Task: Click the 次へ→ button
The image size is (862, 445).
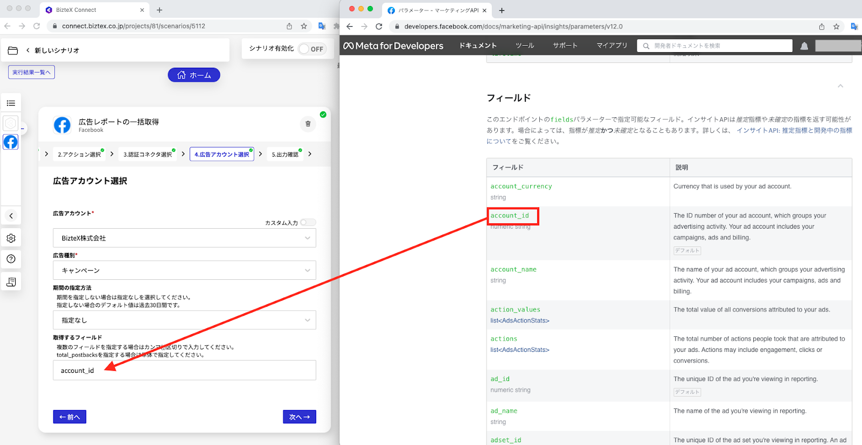Action: (300, 417)
